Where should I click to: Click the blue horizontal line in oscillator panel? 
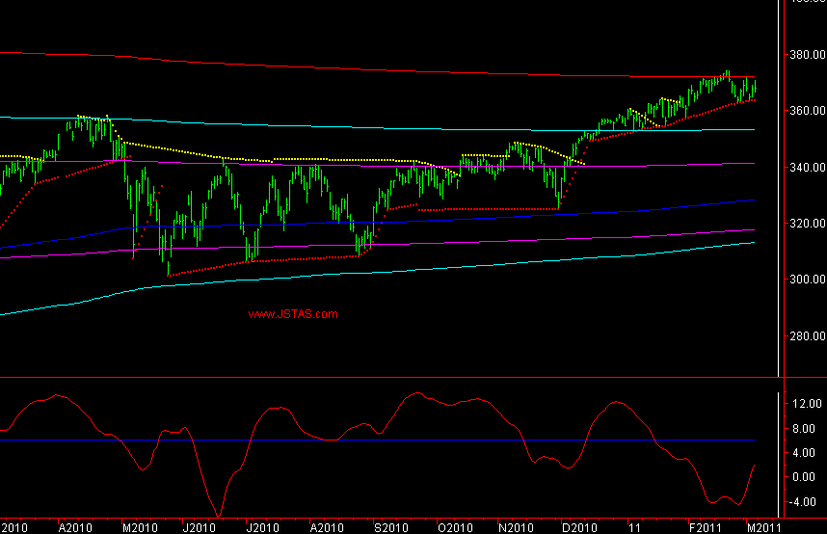coord(386,441)
